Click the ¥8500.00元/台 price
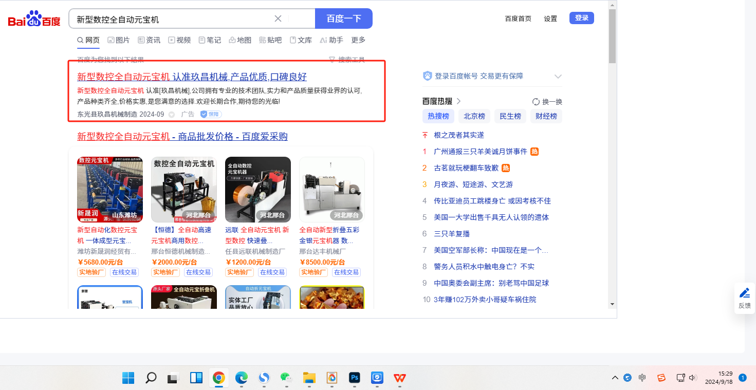The image size is (756, 390). (x=322, y=262)
